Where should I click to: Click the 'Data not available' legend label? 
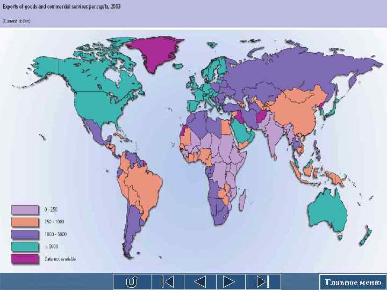point(60,259)
